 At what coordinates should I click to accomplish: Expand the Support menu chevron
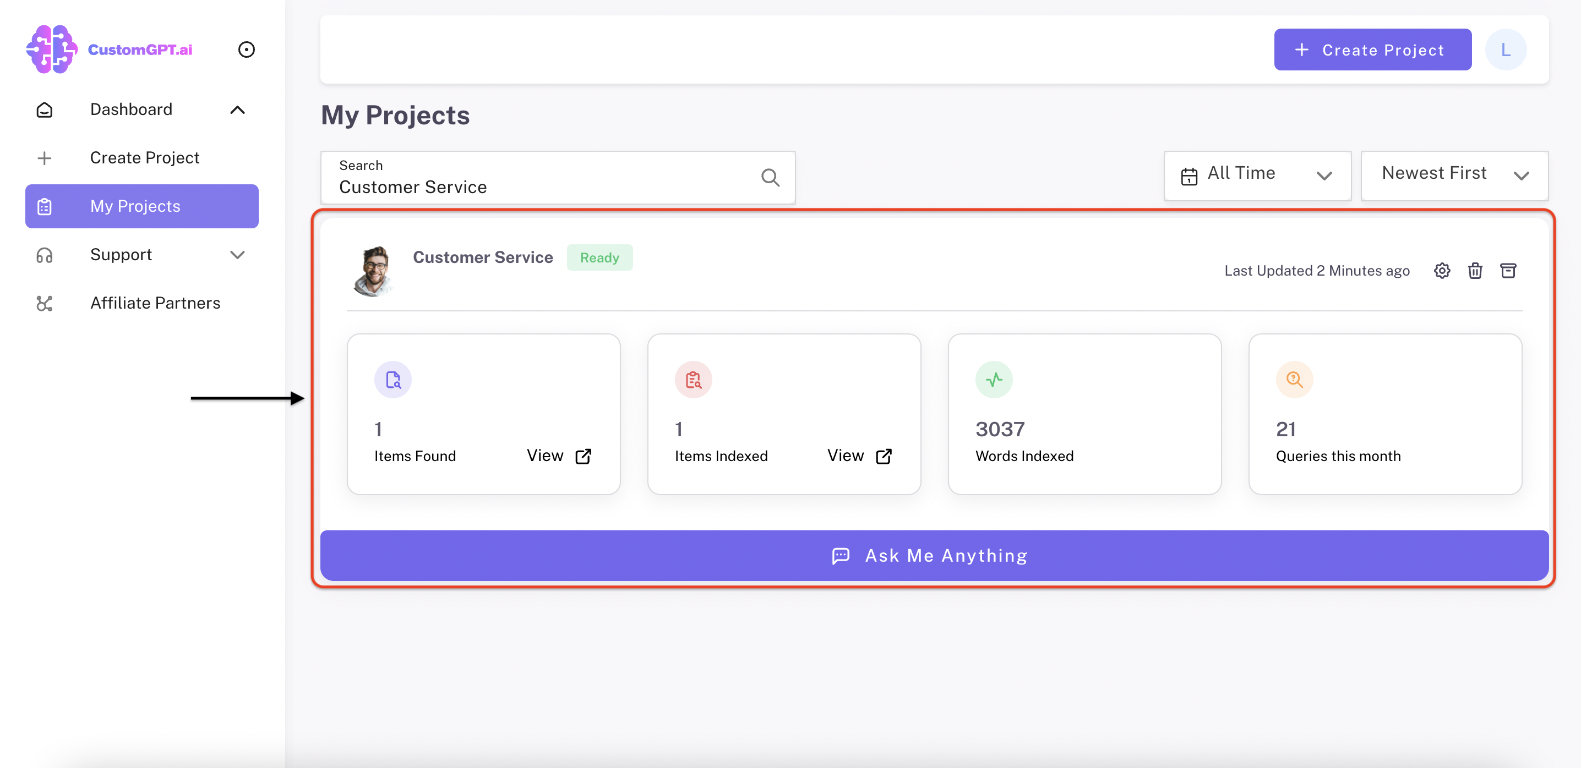(237, 255)
